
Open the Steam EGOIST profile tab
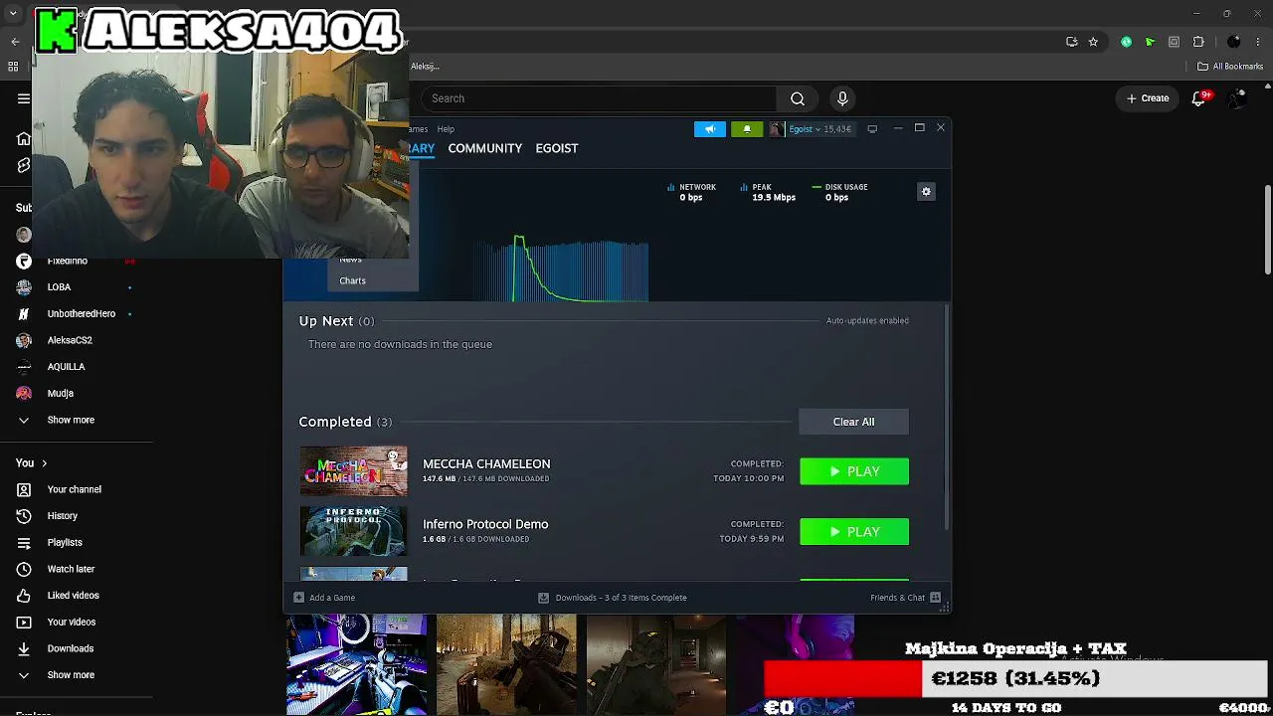coord(557,148)
